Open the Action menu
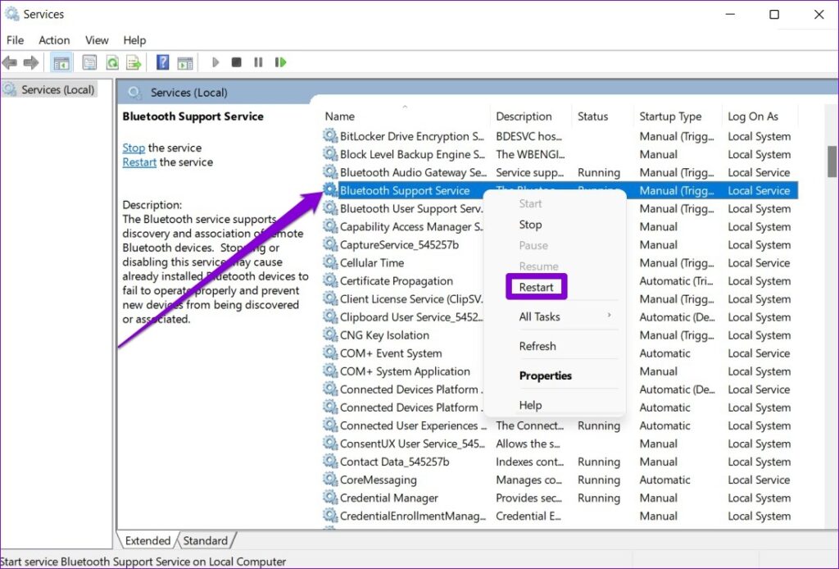The height and width of the screenshot is (569, 839). [x=54, y=39]
